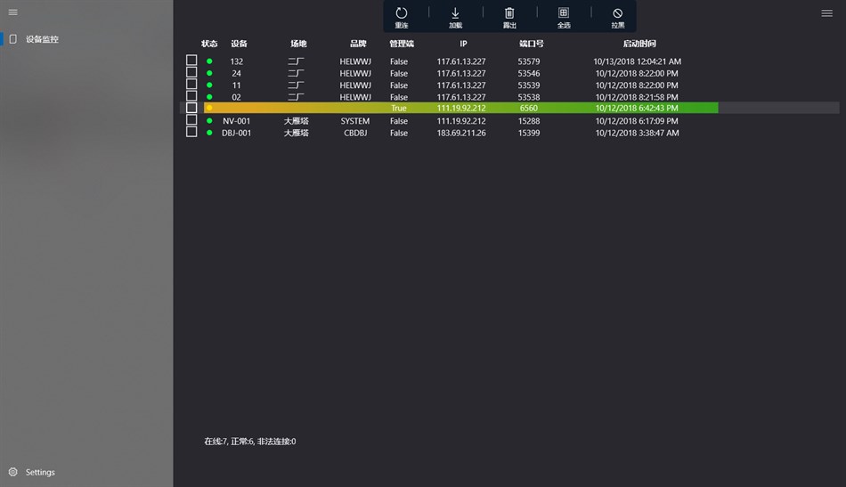Tick the checkbox for device 11
846x487 pixels.
[x=191, y=84]
